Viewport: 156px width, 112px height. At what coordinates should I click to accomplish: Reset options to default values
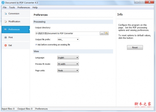135,47
